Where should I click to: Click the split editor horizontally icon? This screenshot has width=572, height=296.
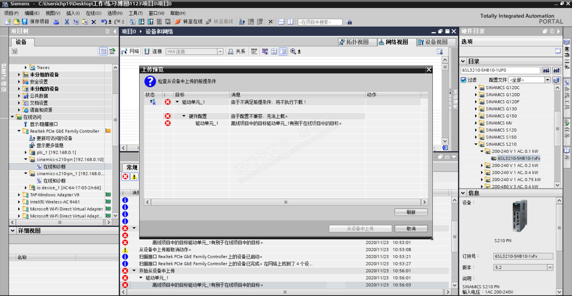click(x=281, y=22)
